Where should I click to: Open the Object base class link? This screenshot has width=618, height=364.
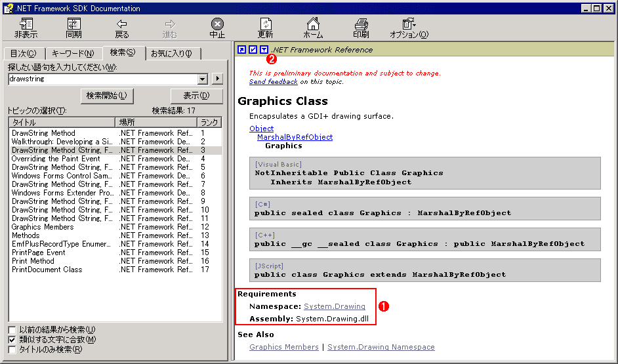[261, 129]
